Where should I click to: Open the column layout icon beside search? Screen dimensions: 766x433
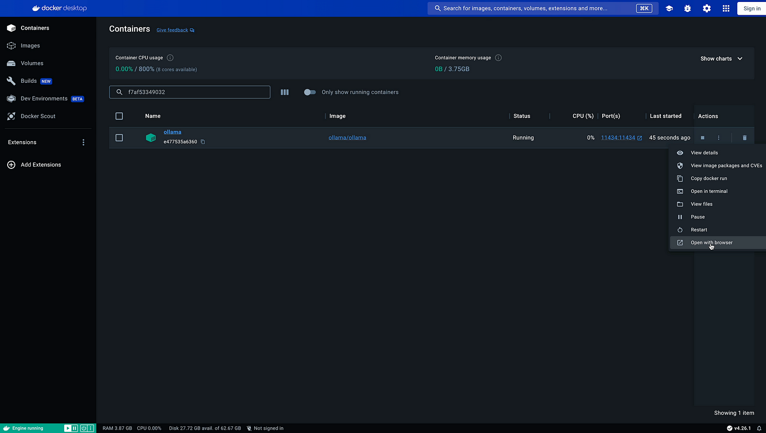pos(284,92)
